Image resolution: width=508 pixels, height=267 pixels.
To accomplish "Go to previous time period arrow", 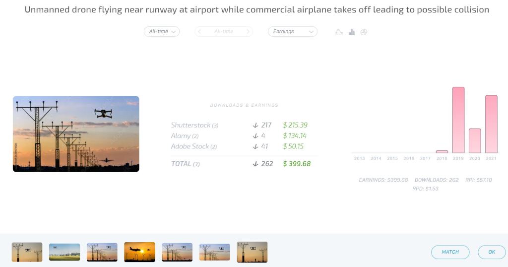I will pyautogui.click(x=200, y=31).
